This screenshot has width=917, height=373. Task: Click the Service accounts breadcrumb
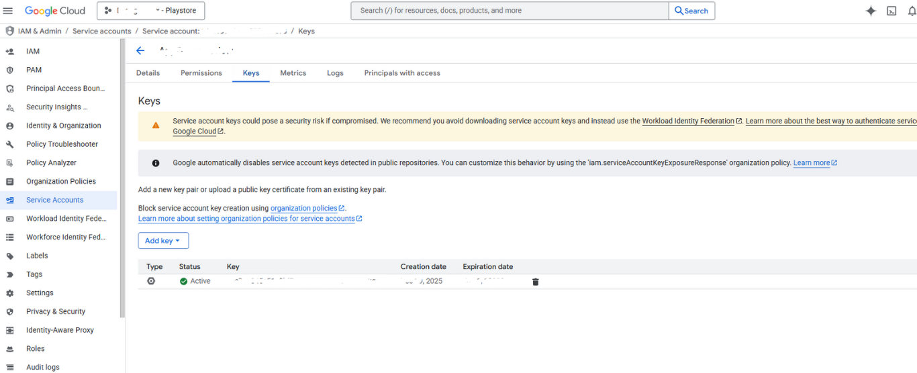(x=101, y=32)
